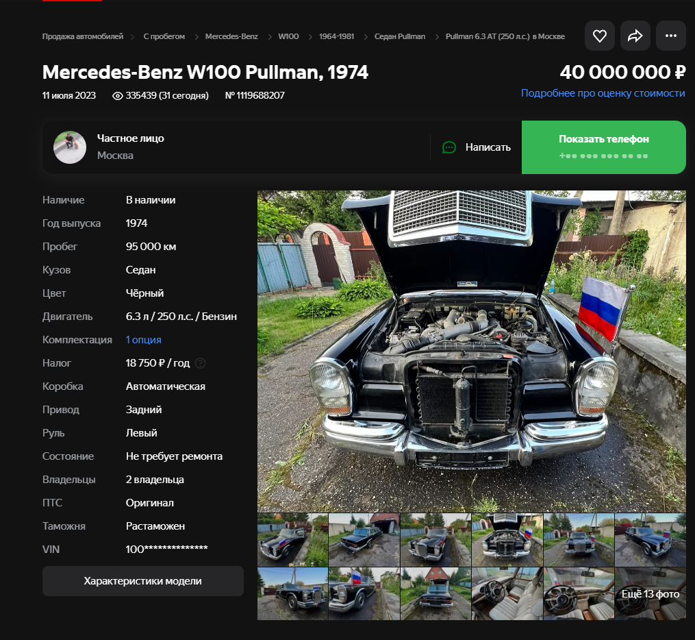This screenshot has width=695, height=640.
Task: Select first bottom-row thumbnail of car side view
Action: tap(292, 593)
